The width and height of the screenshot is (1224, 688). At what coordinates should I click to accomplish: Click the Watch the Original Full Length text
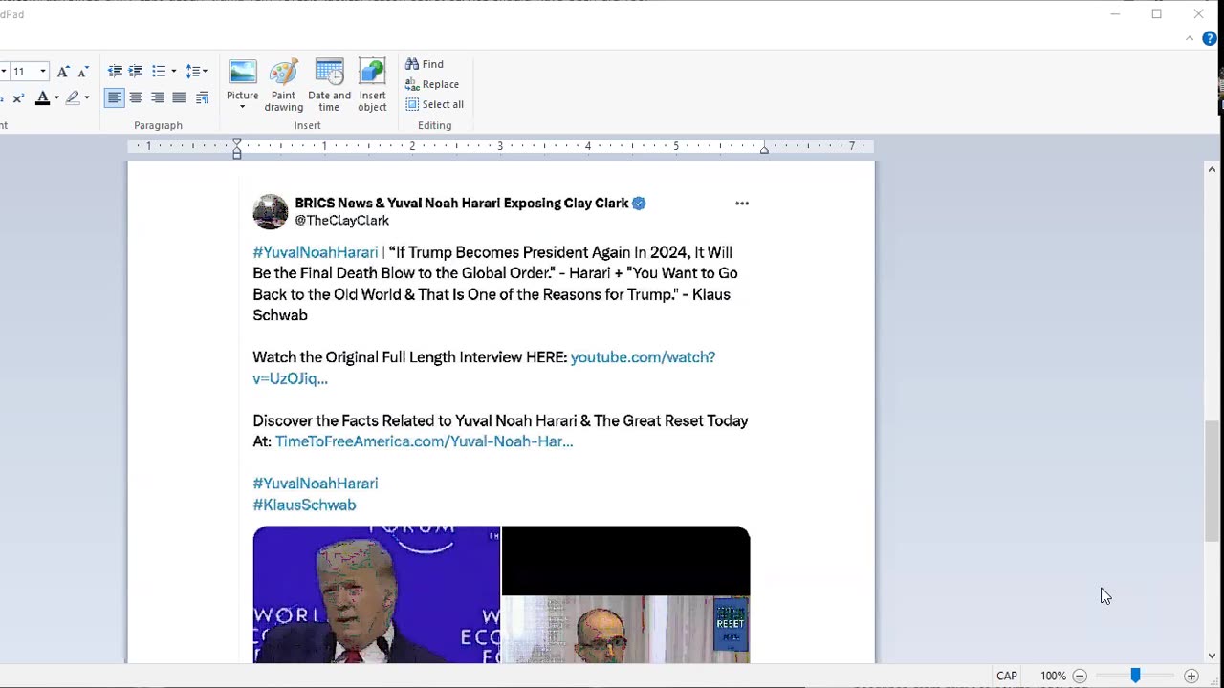tap(410, 357)
